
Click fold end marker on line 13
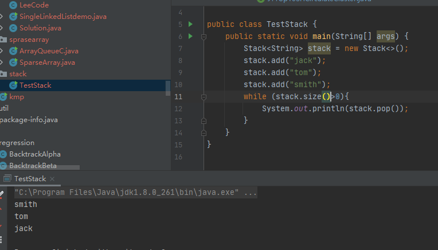pyautogui.click(x=204, y=121)
